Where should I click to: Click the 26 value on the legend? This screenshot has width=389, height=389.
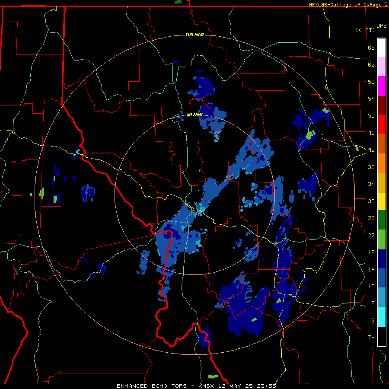click(371, 218)
